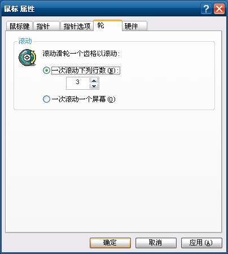
Task: Click the 滚动滑轮一个齿格以滚动 description text
Action: (81, 54)
